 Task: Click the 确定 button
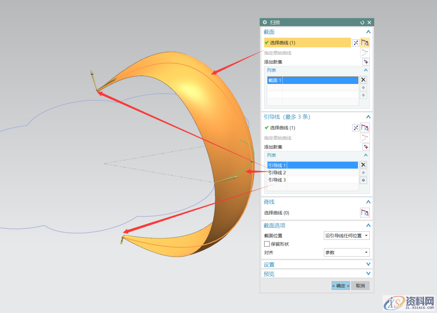pos(341,286)
